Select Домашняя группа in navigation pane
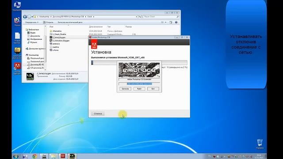Screen dimensions: 283x159 coord(35,49)
